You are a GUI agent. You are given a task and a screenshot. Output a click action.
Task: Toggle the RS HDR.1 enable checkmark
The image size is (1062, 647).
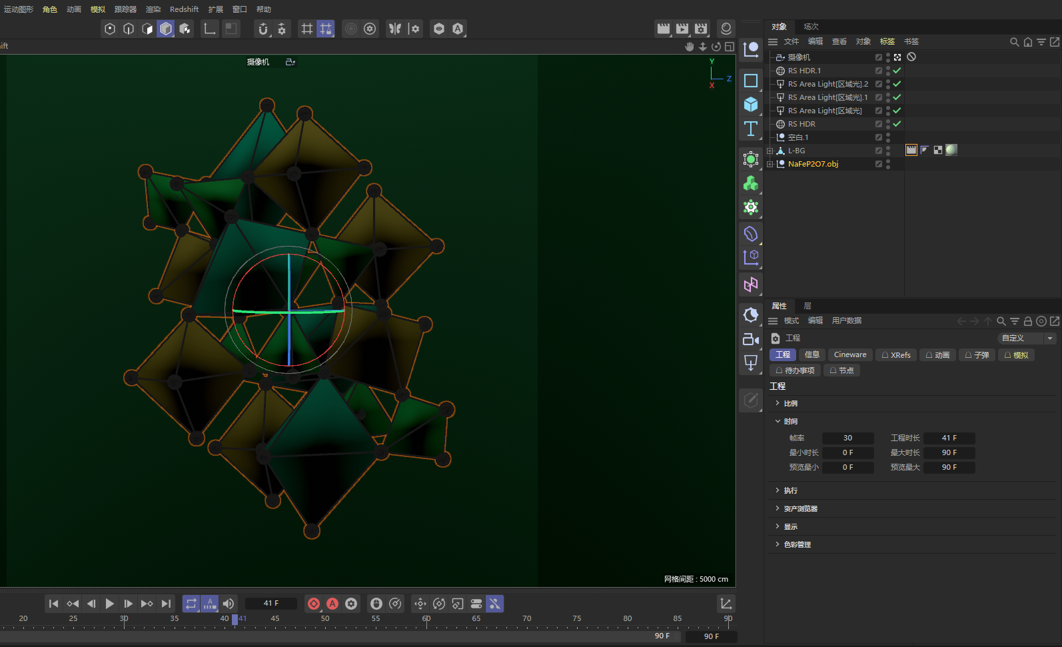tap(897, 71)
